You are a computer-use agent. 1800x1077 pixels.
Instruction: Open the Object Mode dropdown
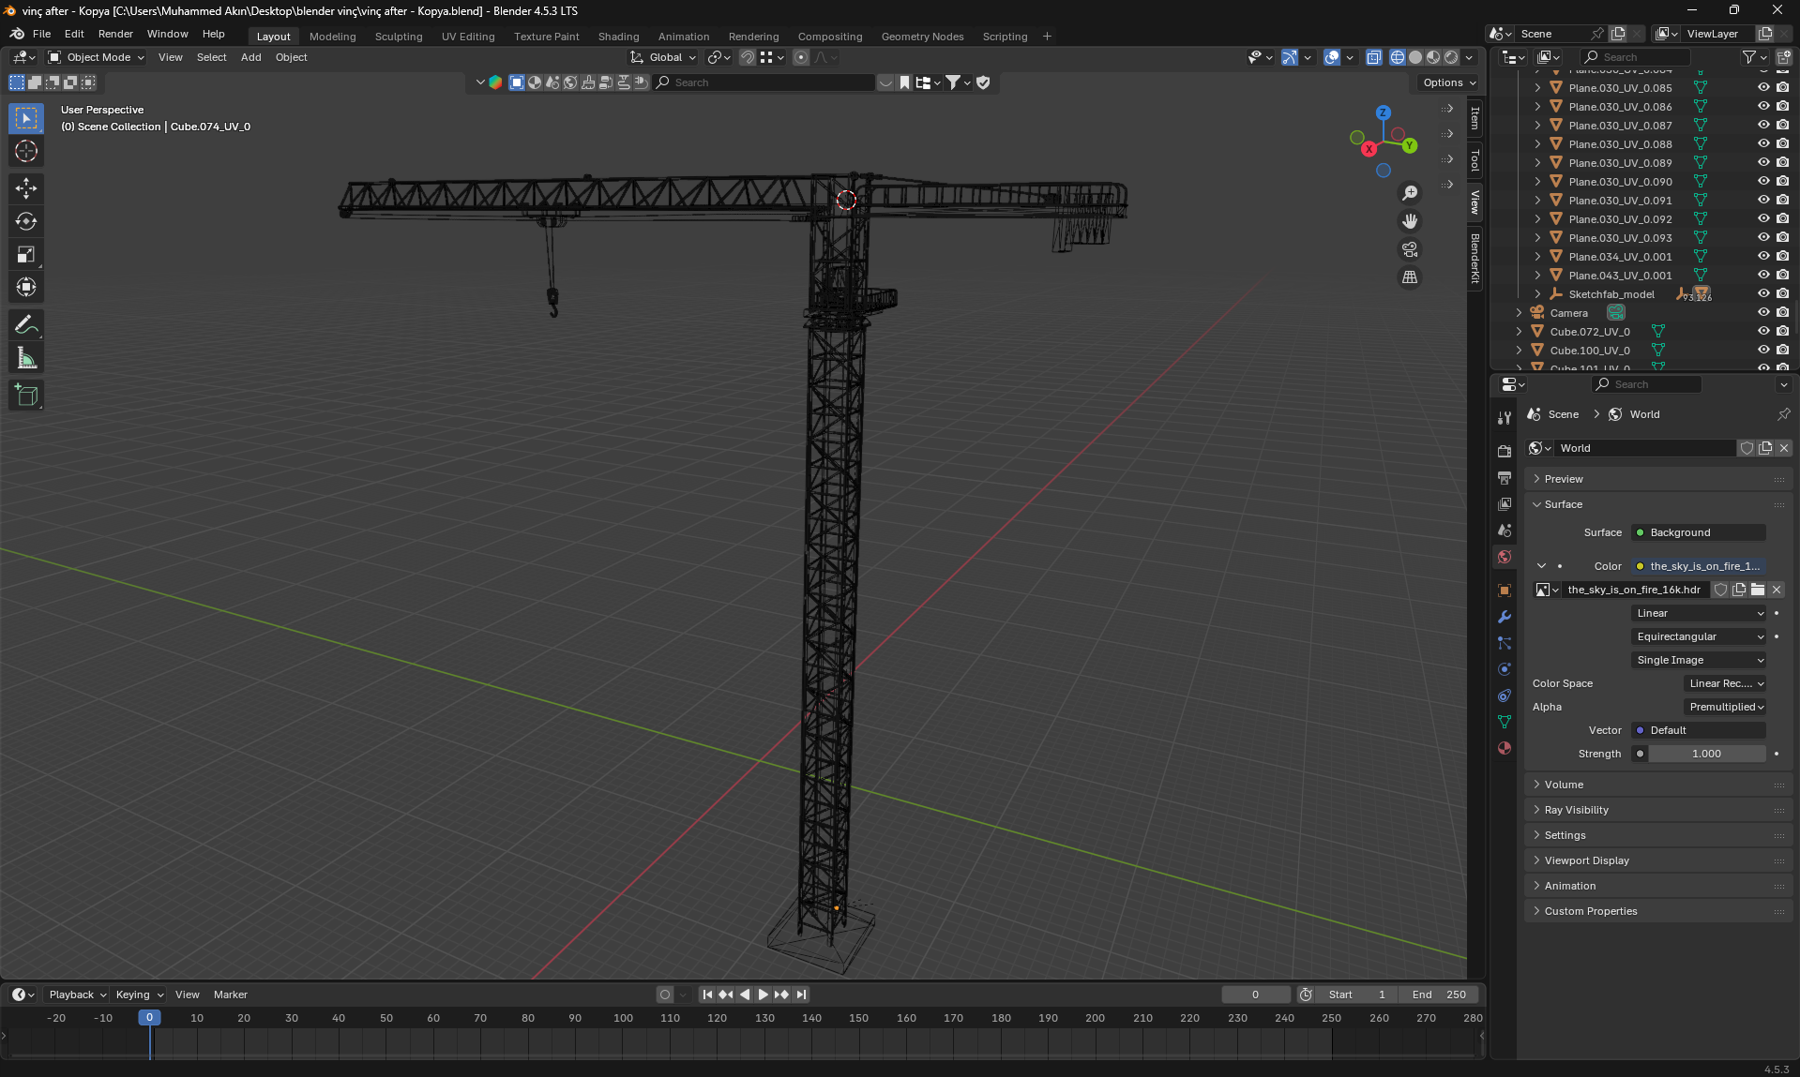click(x=97, y=57)
